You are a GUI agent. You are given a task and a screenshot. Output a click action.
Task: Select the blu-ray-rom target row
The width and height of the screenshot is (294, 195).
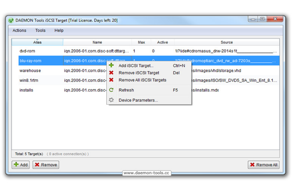click(149, 61)
